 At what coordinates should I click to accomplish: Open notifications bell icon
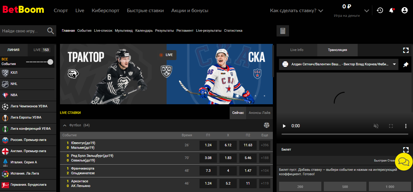pyautogui.click(x=392, y=10)
